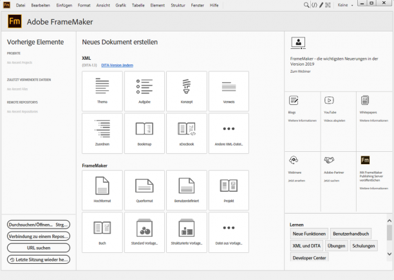Open the Adobe-Partner handshake icon
Viewport: 394px width, 280px height.
[329, 160]
